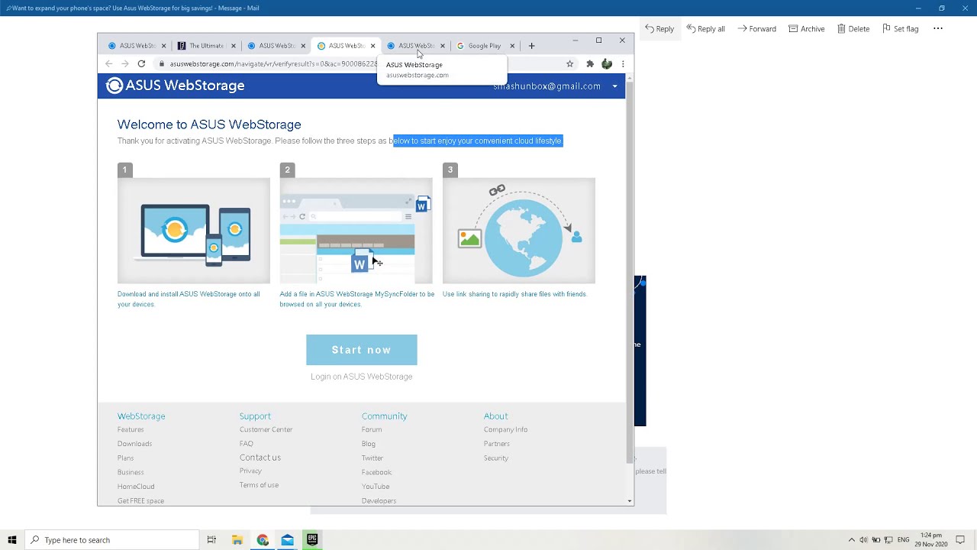Open the Customer Center link
The height and width of the screenshot is (550, 977).
pyautogui.click(x=266, y=429)
